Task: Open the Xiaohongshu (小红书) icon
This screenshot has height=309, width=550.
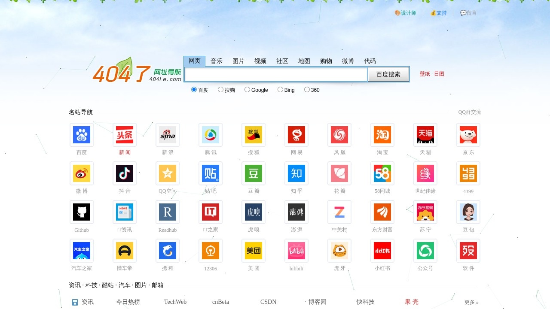Action: 382,251
